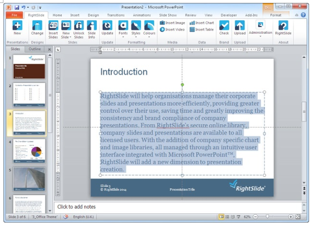
Task: Click the zoom in plus button
Action: (290, 217)
